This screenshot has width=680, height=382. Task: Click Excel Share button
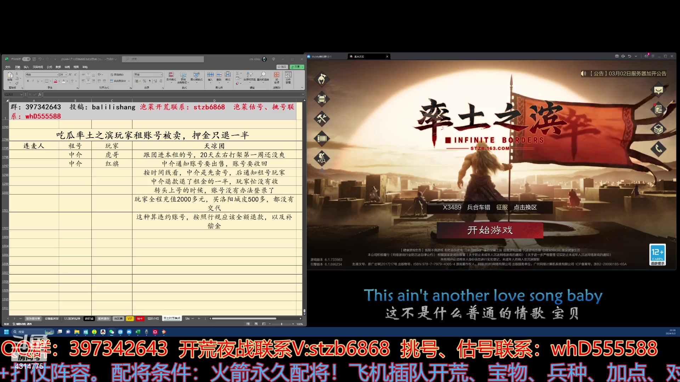(x=297, y=67)
